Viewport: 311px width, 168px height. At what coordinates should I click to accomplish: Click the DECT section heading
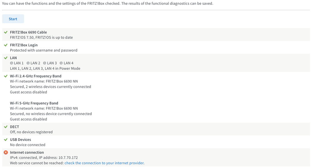click(14, 127)
